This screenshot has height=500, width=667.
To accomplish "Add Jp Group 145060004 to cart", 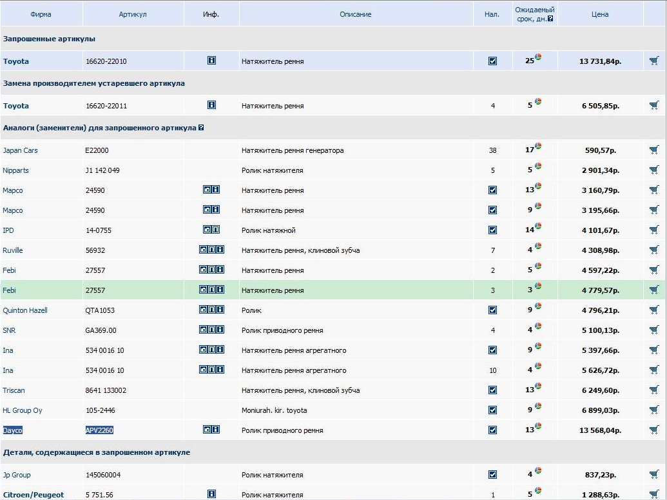I will (x=654, y=475).
